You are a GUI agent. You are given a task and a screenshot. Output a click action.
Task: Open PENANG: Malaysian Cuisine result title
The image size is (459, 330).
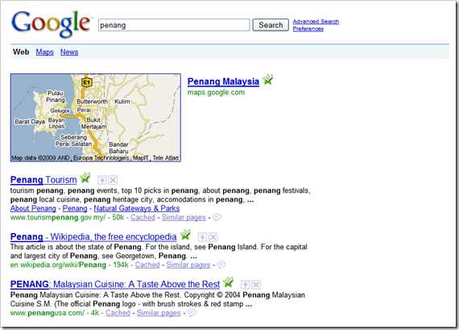(x=114, y=284)
